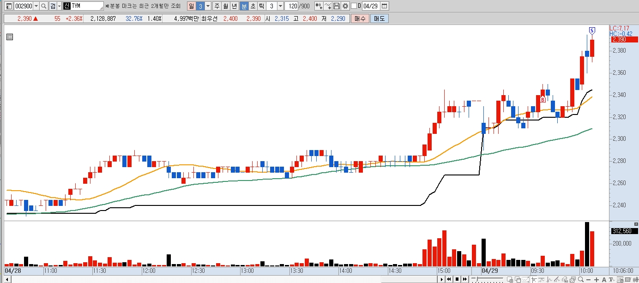
Task: Activate the zoom magnifier tool at the bottom
Action: point(581,279)
